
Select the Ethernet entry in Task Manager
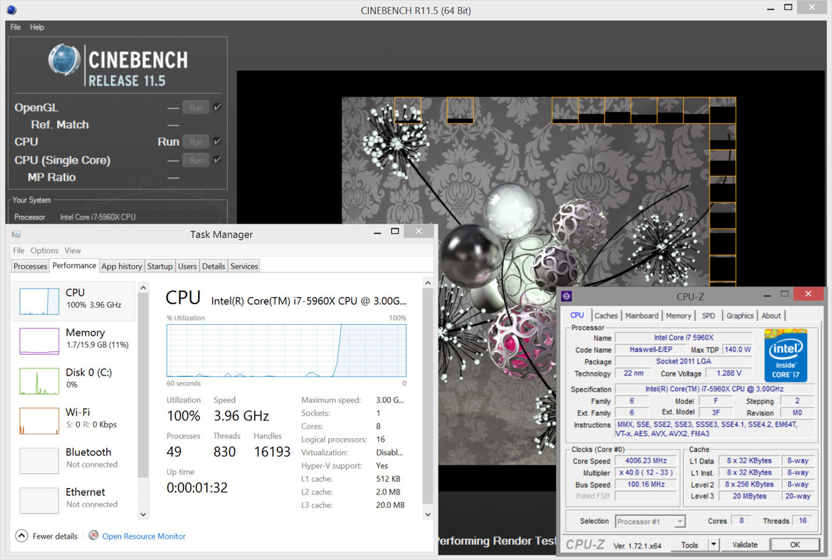click(74, 500)
